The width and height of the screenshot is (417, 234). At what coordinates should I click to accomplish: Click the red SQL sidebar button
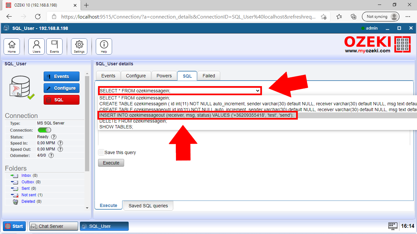[62, 100]
